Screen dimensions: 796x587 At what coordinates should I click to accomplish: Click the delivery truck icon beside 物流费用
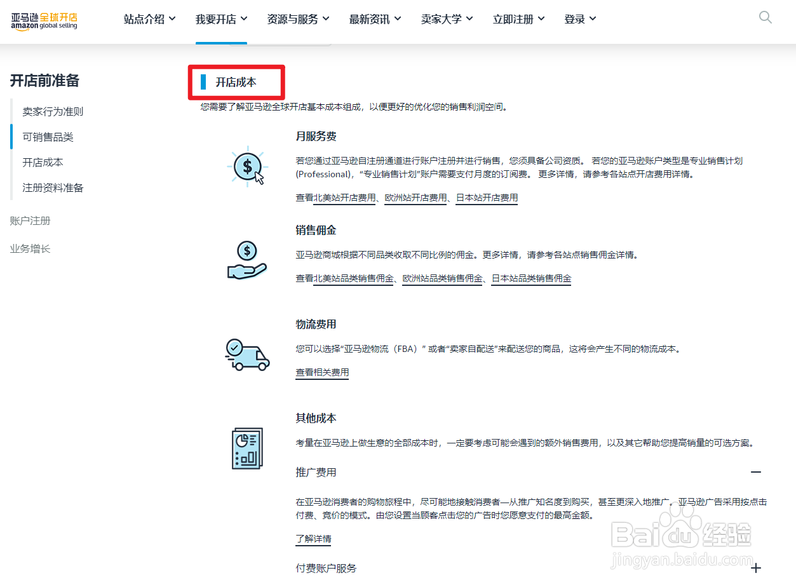[x=247, y=354]
